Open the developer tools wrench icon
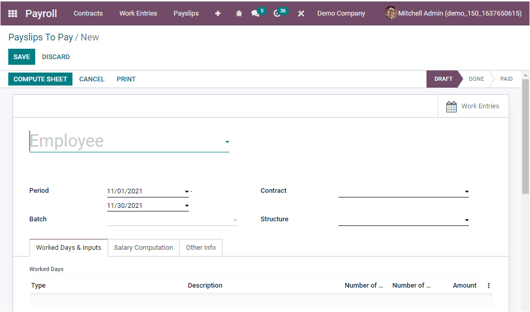The image size is (530, 312). click(301, 13)
